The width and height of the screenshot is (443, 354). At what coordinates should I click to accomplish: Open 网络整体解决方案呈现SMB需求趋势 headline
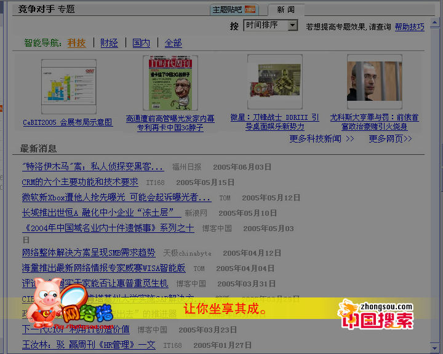(x=89, y=253)
